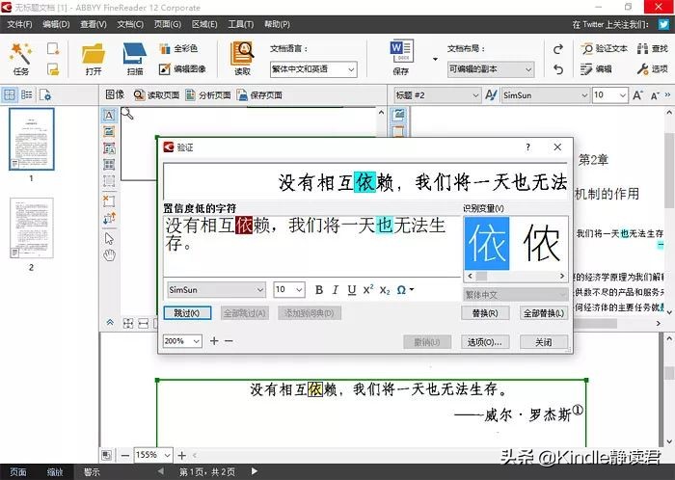This screenshot has width=675, height=480.
Task: Select the arrow pointer tool
Action: 109,238
